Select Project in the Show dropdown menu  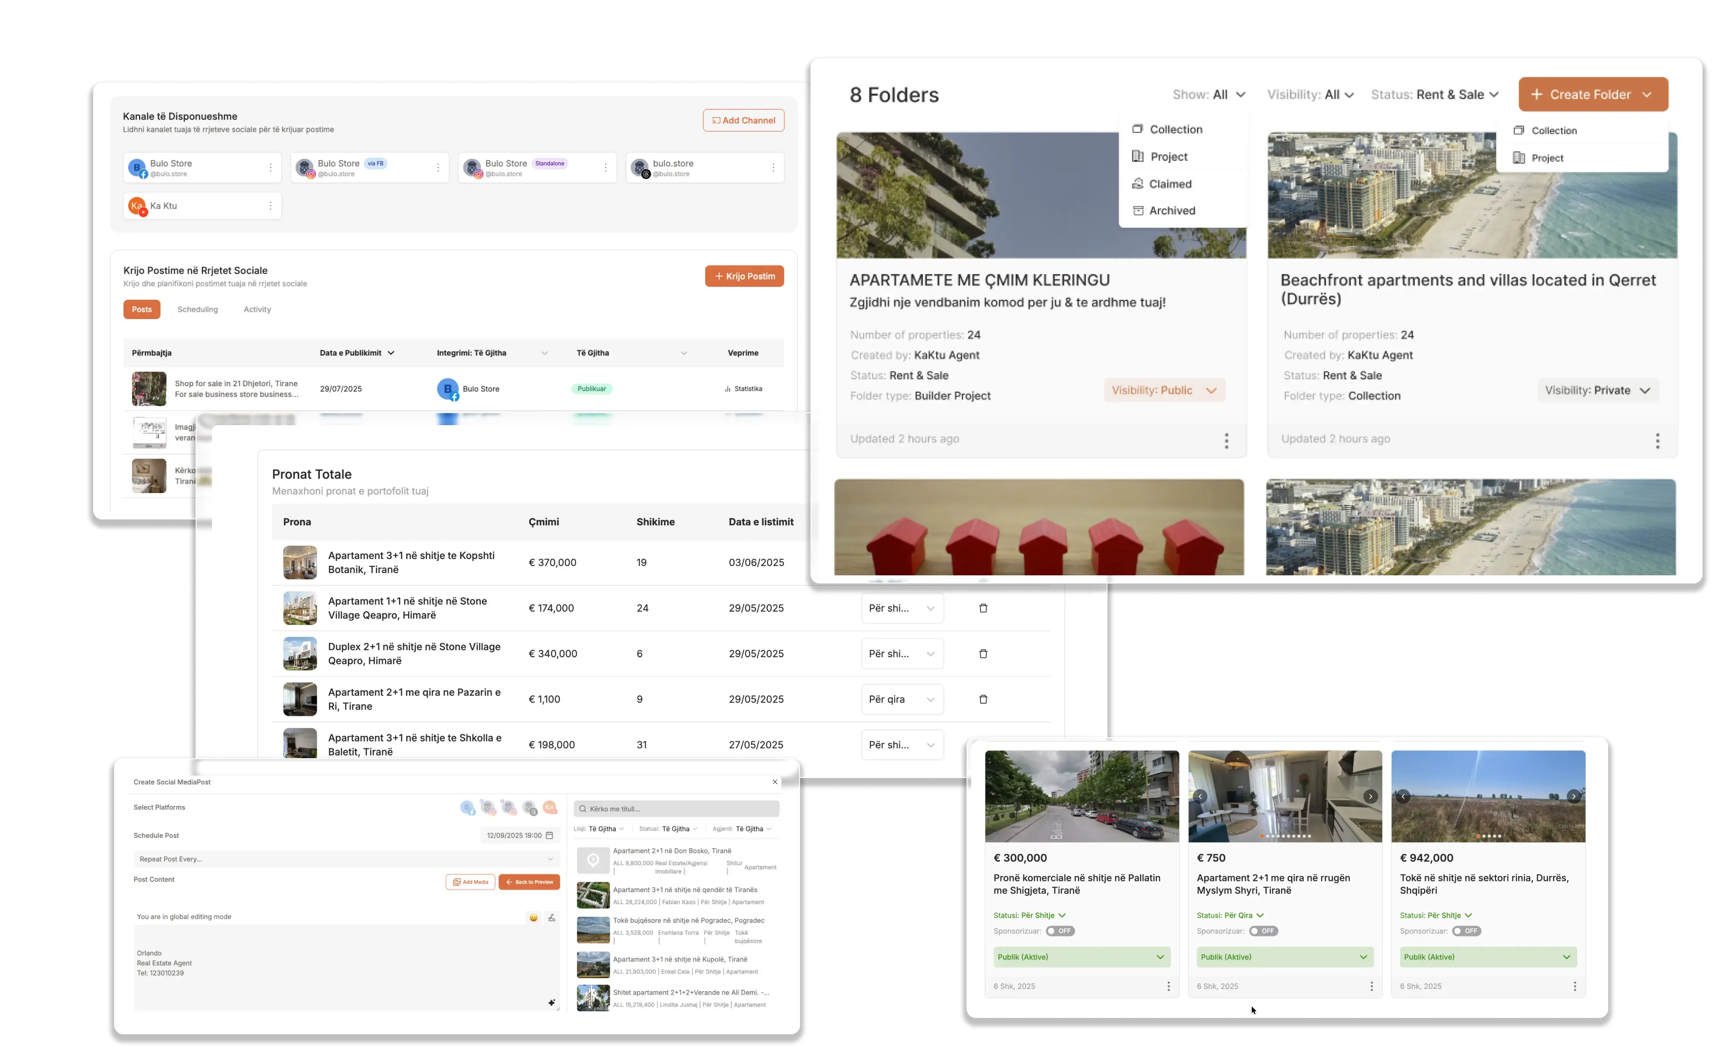1160,156
